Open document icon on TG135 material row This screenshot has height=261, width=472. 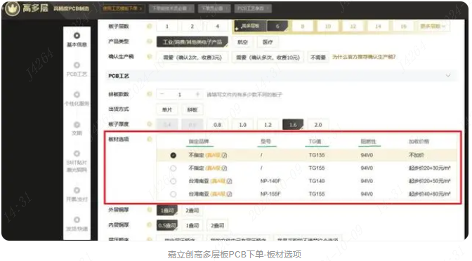(225, 155)
